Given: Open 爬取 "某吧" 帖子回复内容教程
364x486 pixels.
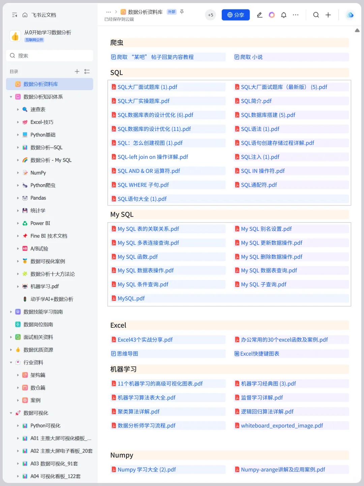Looking at the screenshot, I should point(155,57).
